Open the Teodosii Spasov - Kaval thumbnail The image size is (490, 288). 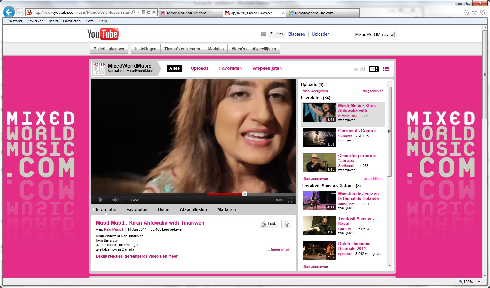click(x=319, y=226)
